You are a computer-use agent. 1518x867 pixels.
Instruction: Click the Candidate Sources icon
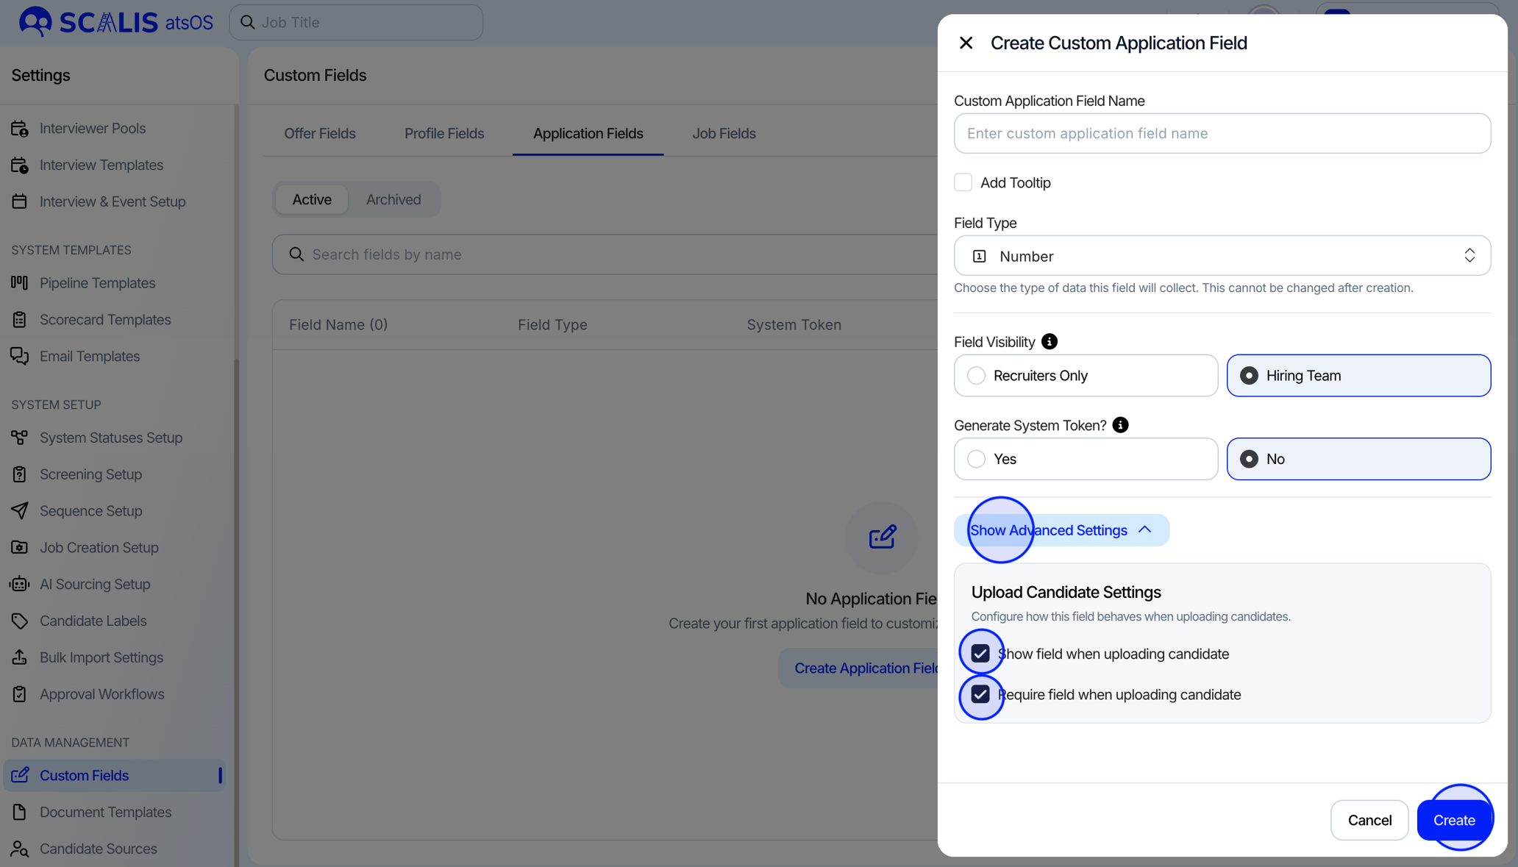pos(20,849)
